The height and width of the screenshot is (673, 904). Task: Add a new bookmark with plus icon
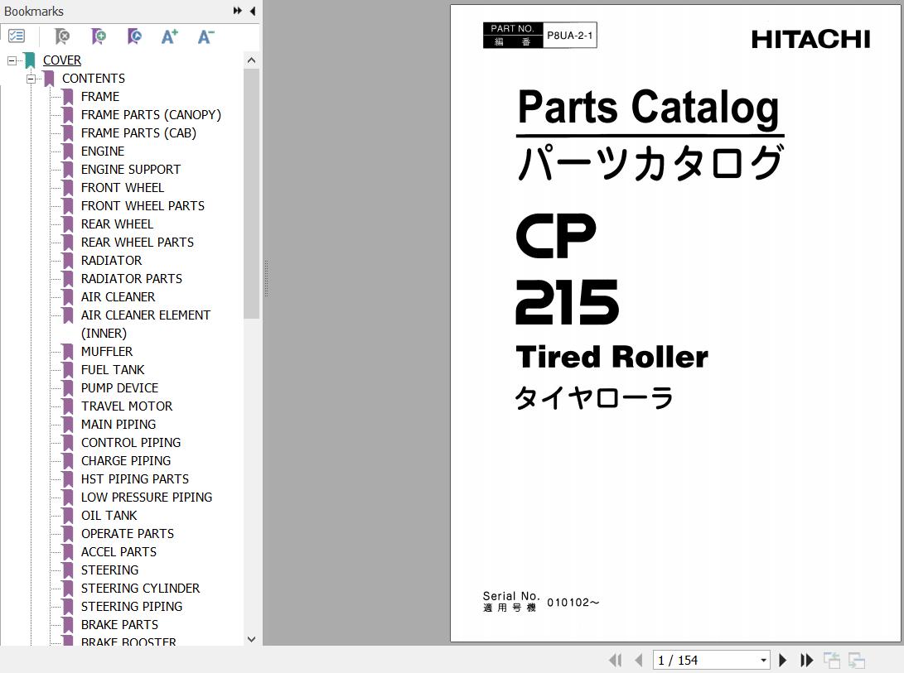(99, 36)
